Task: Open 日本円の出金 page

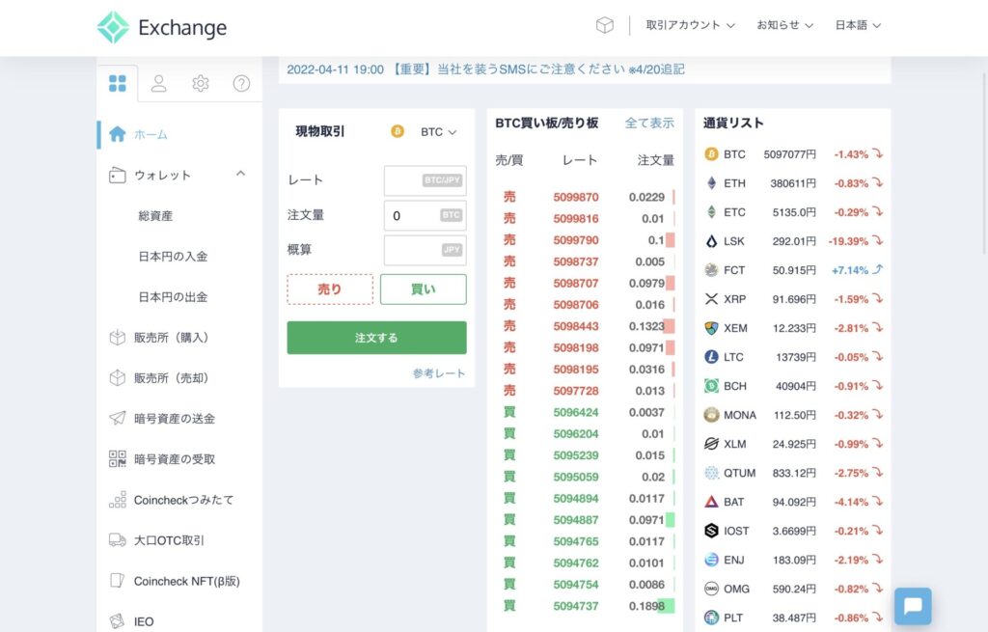Action: (x=173, y=297)
